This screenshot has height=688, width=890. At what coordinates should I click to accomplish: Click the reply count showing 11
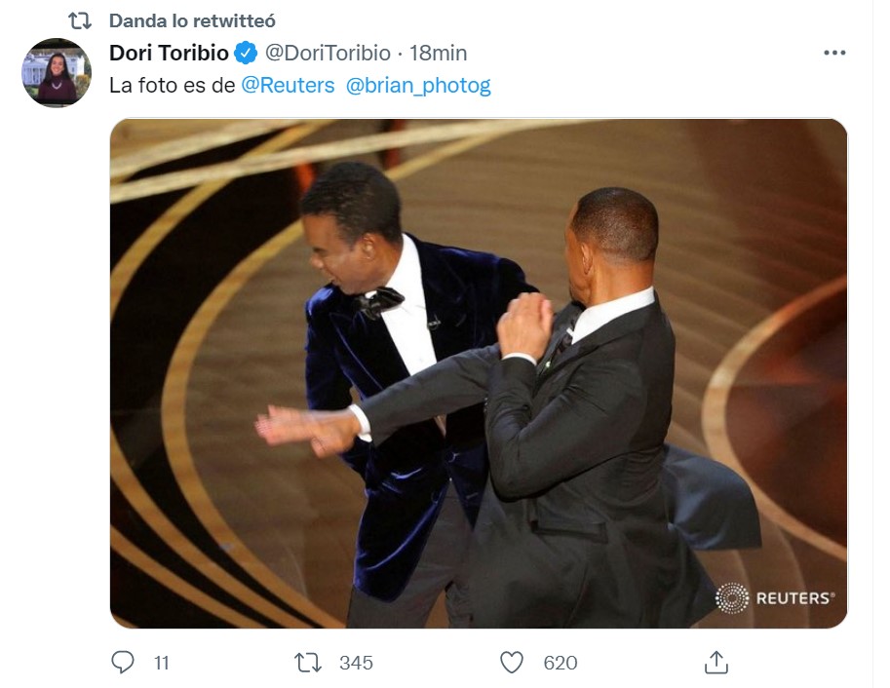tap(162, 664)
